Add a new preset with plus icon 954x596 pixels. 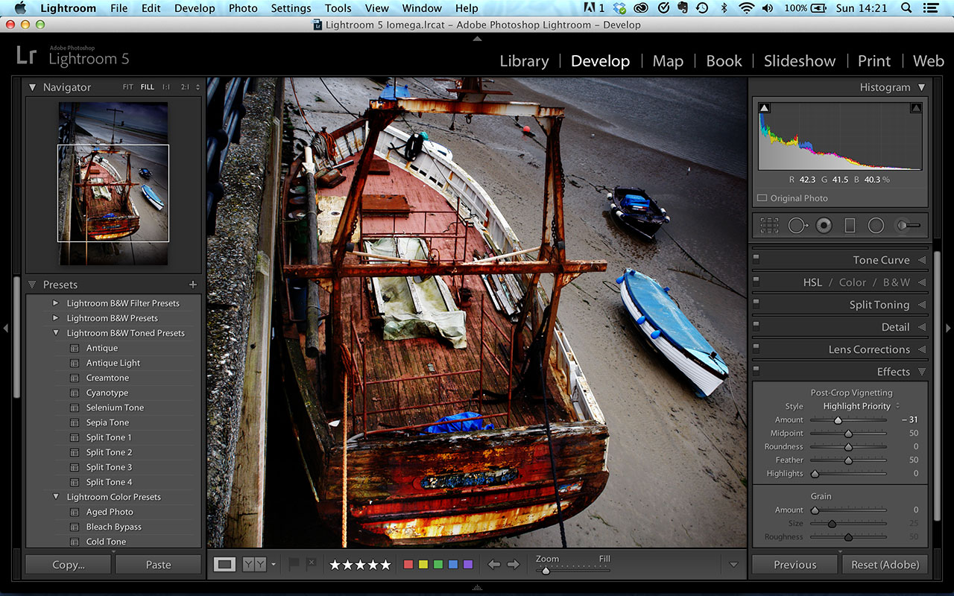point(193,285)
